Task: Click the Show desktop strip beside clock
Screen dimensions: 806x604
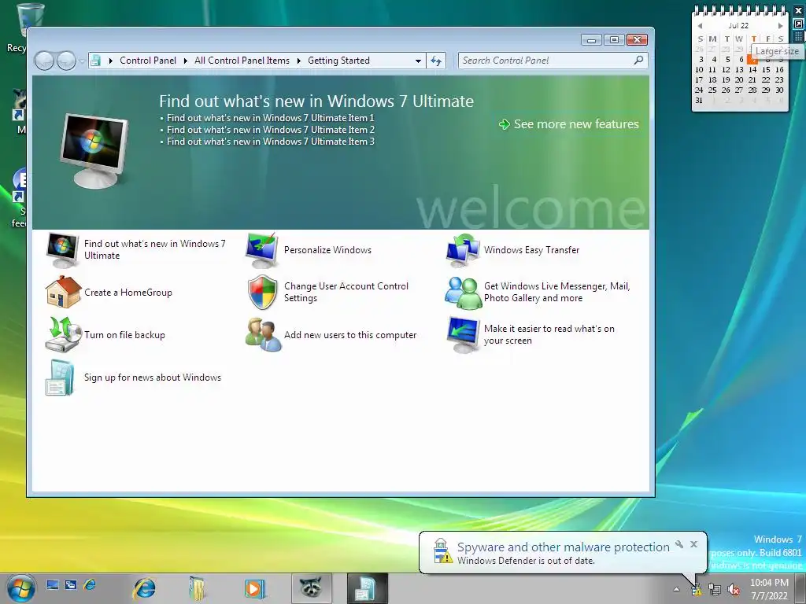Action: [x=801, y=588]
